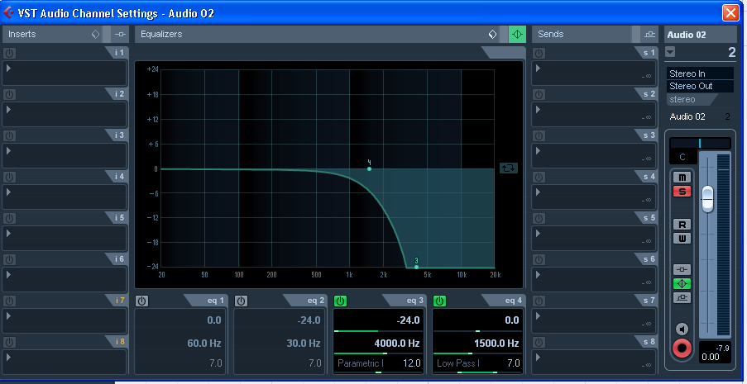747x384 pixels.
Task: Click eq 2 gain value -24.0
Action: click(x=309, y=320)
